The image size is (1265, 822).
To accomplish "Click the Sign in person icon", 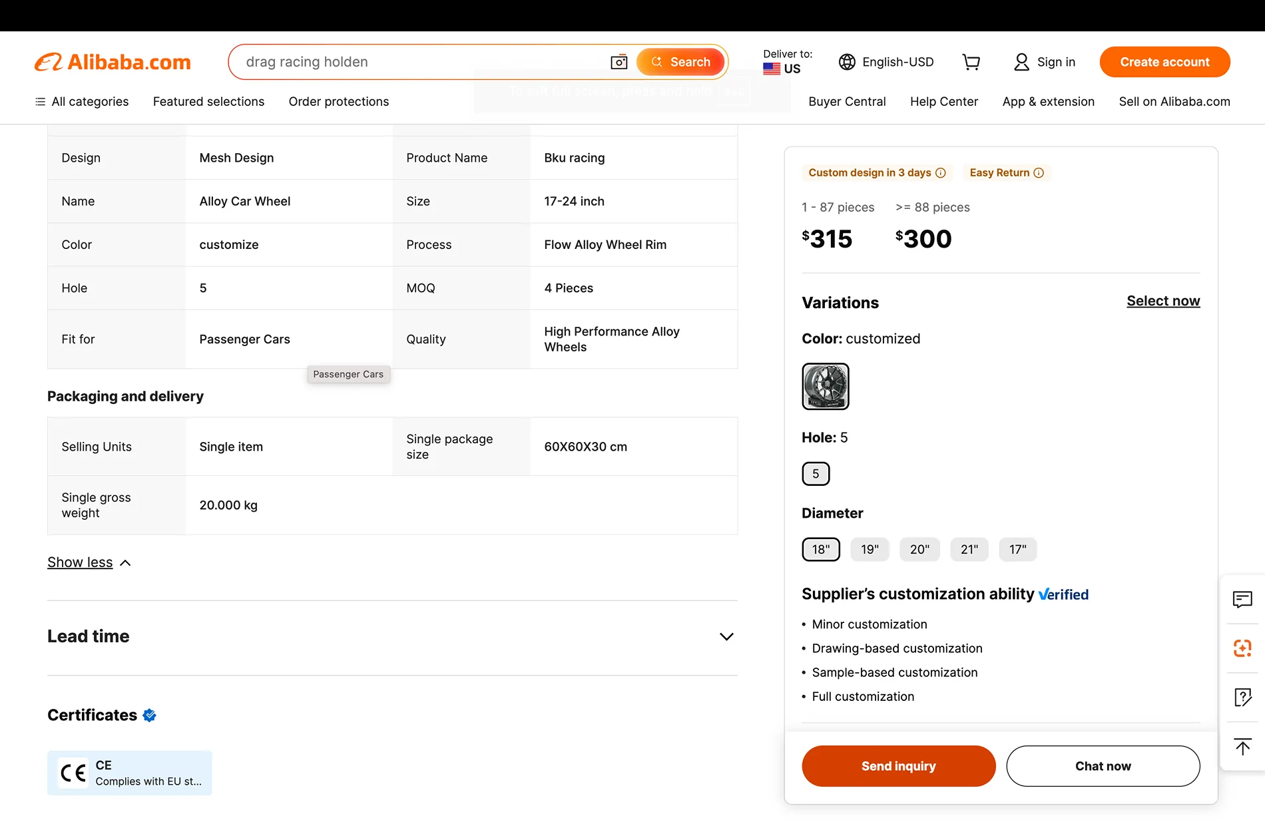I will pyautogui.click(x=1021, y=62).
